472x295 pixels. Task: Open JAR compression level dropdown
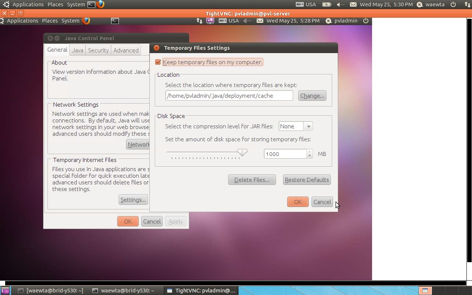(x=296, y=126)
